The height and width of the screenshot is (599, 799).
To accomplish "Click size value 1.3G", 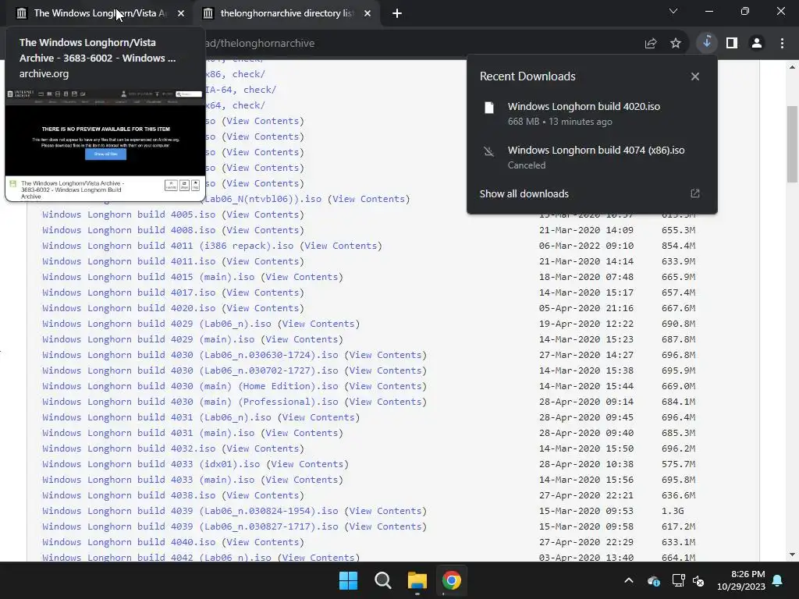I will 673,511.
